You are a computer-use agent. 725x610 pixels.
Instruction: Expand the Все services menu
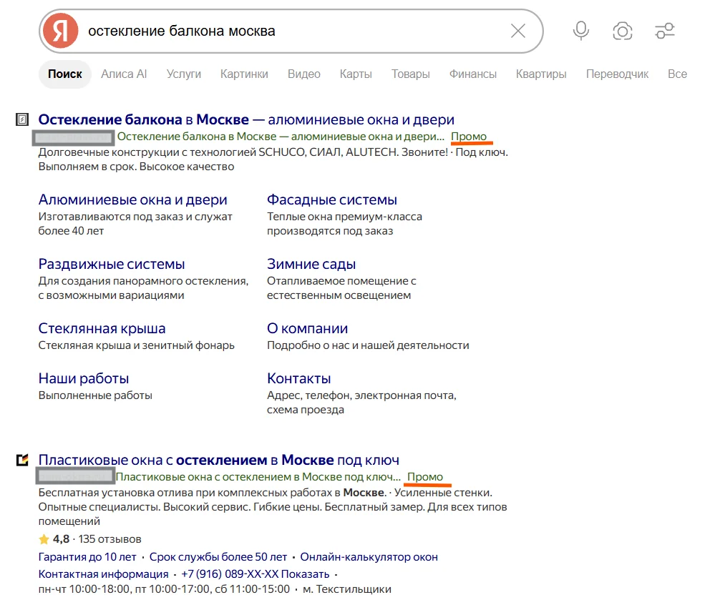[677, 74]
